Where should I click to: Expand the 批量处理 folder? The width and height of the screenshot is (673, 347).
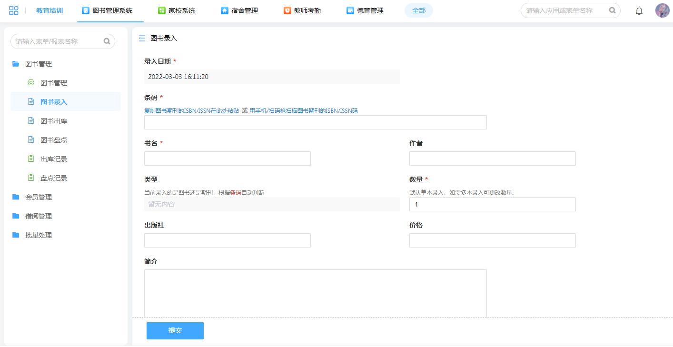click(x=39, y=235)
